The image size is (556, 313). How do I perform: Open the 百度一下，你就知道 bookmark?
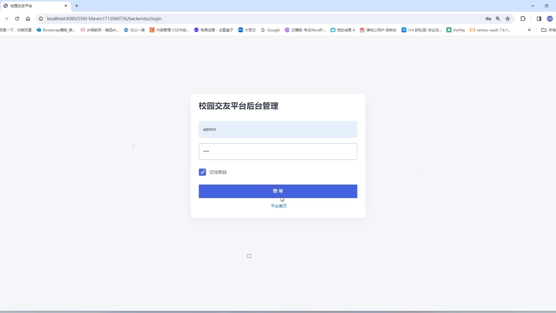[x=16, y=30]
